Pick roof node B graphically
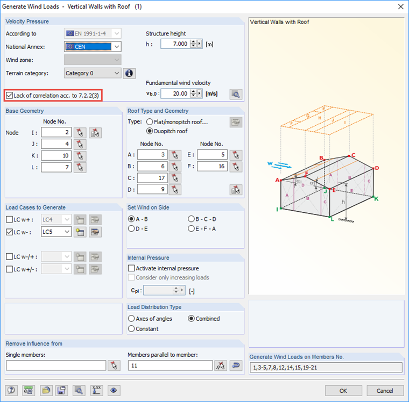Screen dimensions: 409x402 point(175,167)
